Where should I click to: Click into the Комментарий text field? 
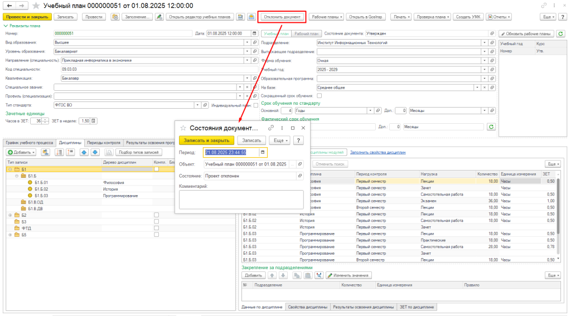click(x=240, y=198)
